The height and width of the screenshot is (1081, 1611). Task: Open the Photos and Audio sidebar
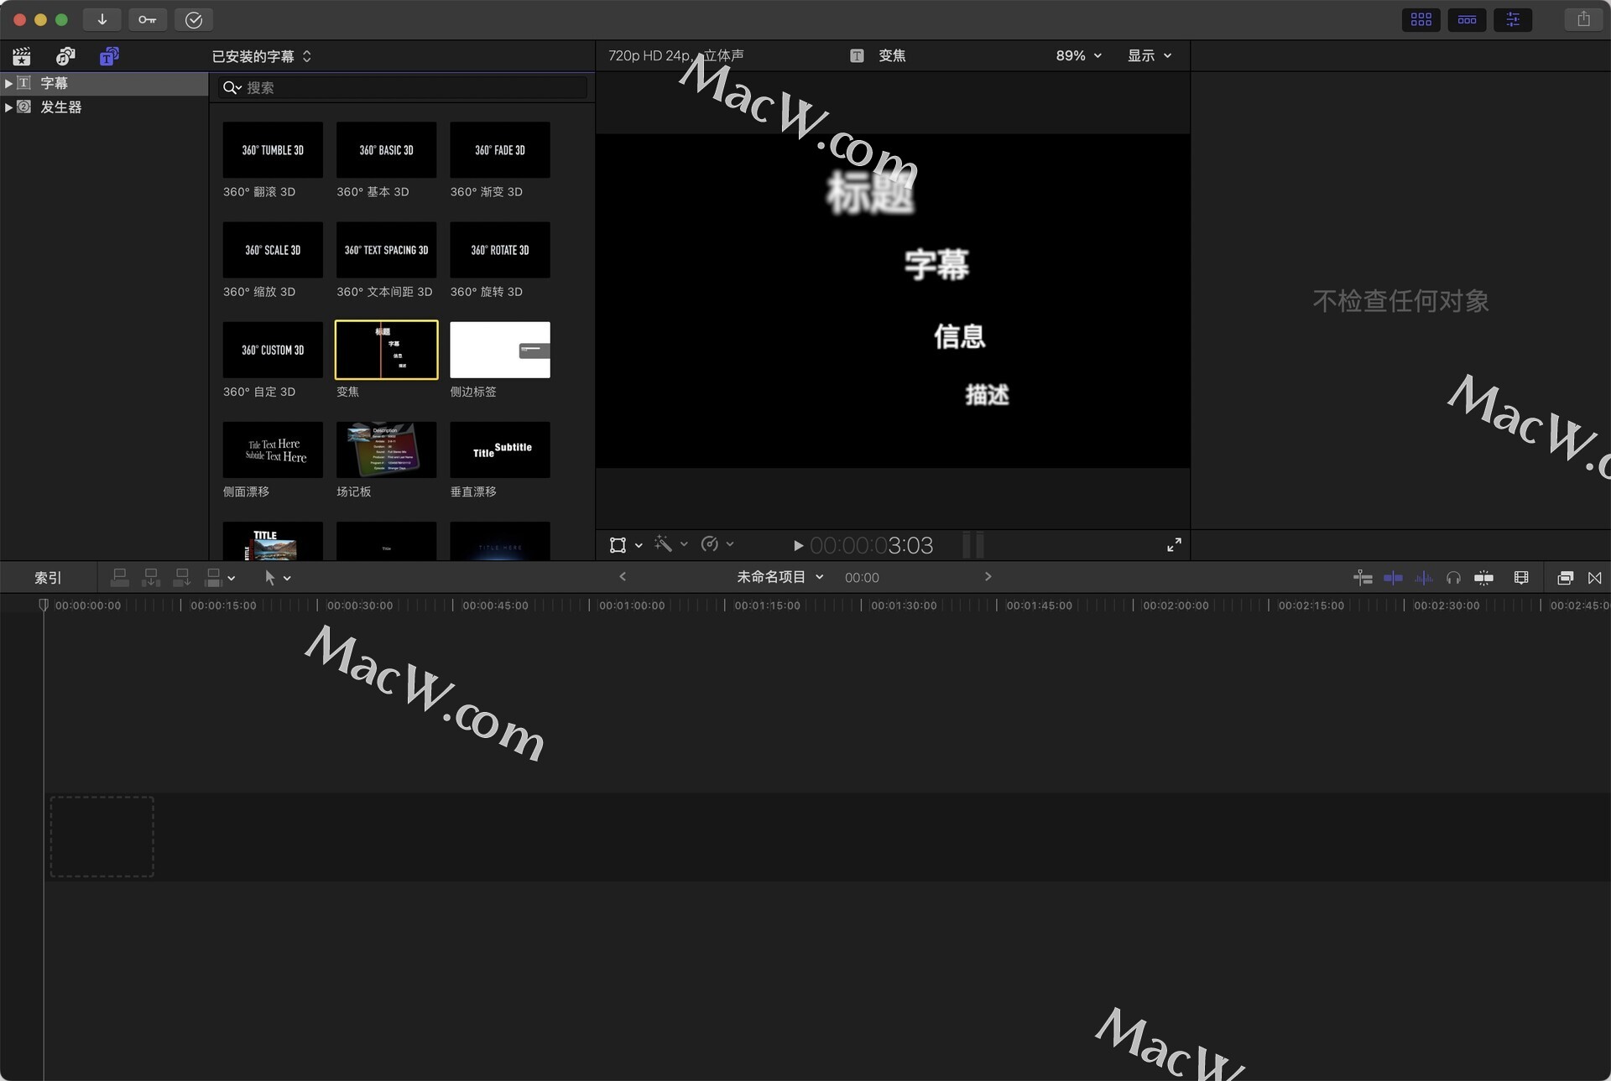65,56
